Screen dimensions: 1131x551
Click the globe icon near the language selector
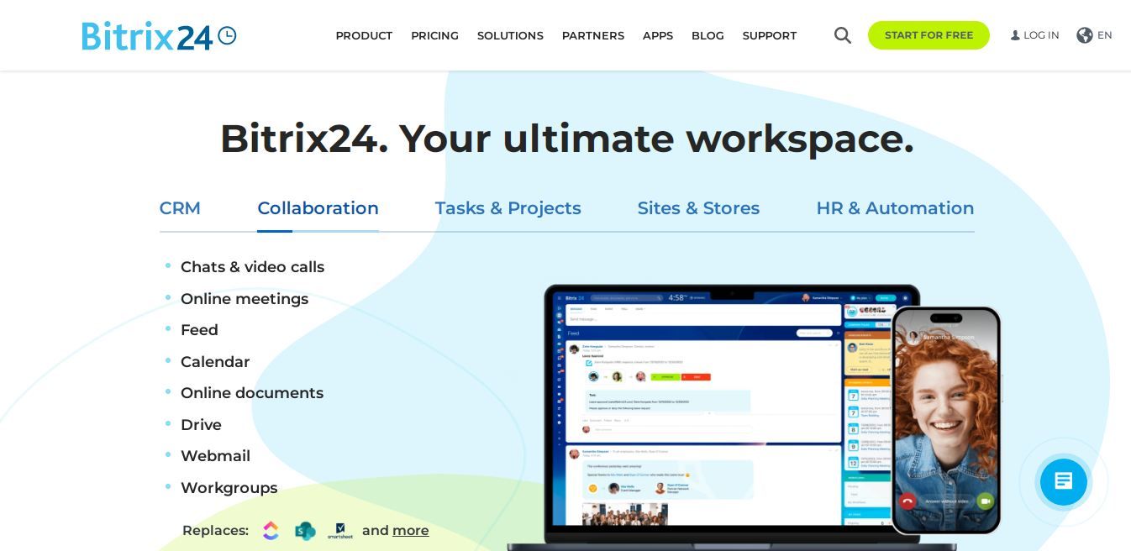1084,35
